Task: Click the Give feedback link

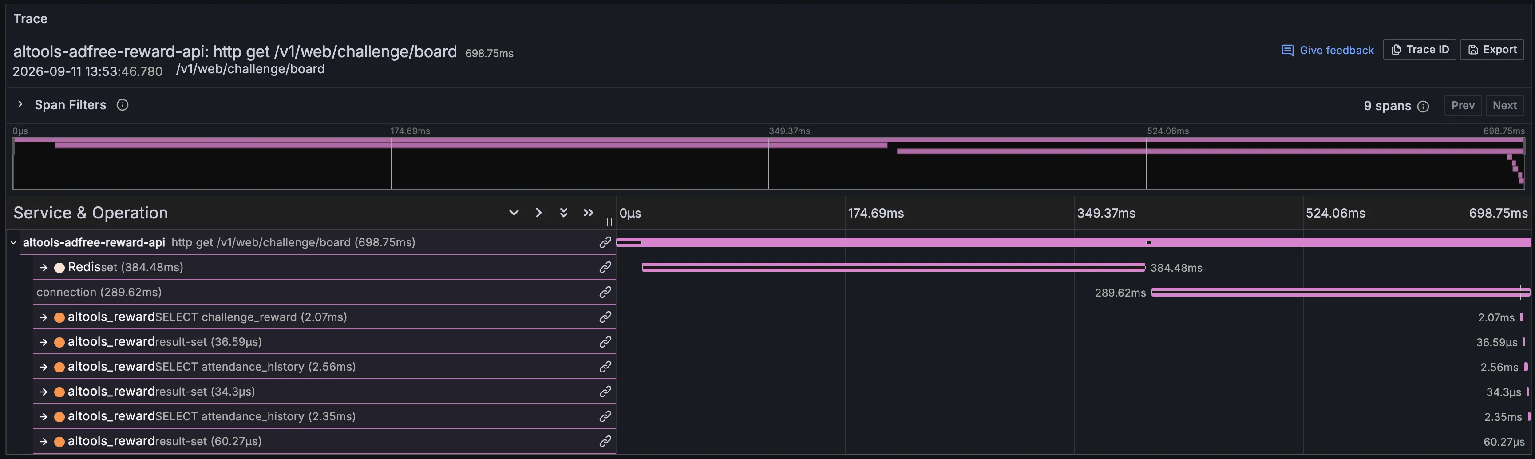Action: 1327,50
